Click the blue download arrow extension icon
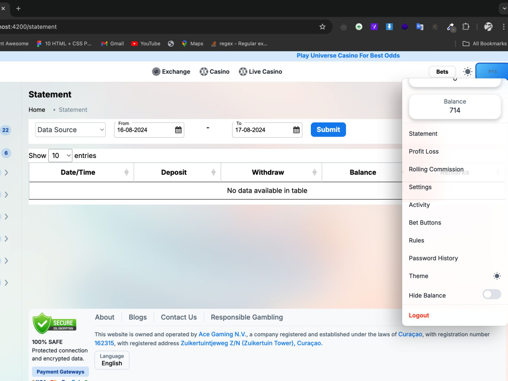Viewport: 508px width, 381px height. pos(389,27)
